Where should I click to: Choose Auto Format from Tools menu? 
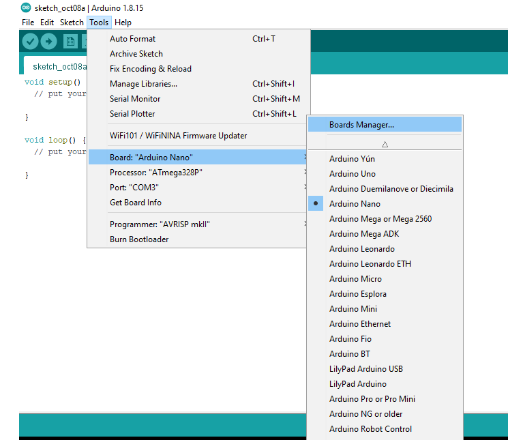[197, 39]
